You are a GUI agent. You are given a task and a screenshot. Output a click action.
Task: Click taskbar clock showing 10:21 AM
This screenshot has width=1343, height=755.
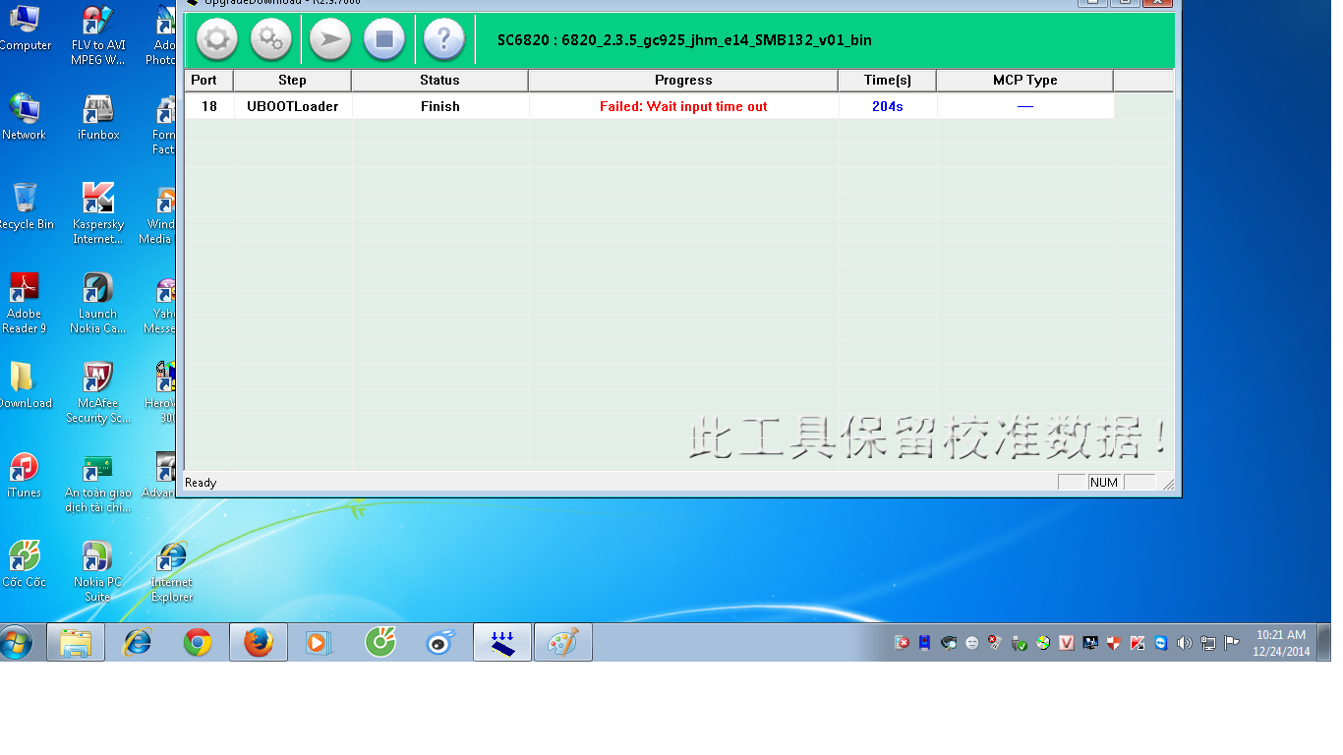pyautogui.click(x=1281, y=643)
